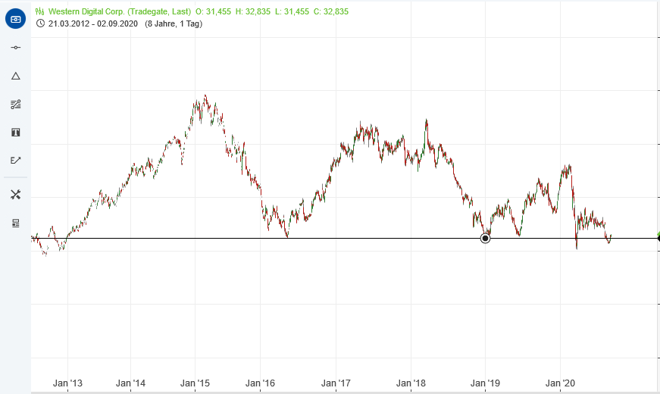The height and width of the screenshot is (394, 660).
Task: Click the low value L: 31,455
Action: pyautogui.click(x=292, y=12)
